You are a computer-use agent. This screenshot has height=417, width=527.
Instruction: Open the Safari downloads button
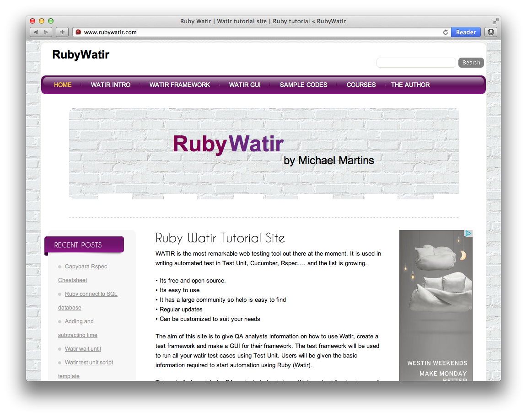491,32
